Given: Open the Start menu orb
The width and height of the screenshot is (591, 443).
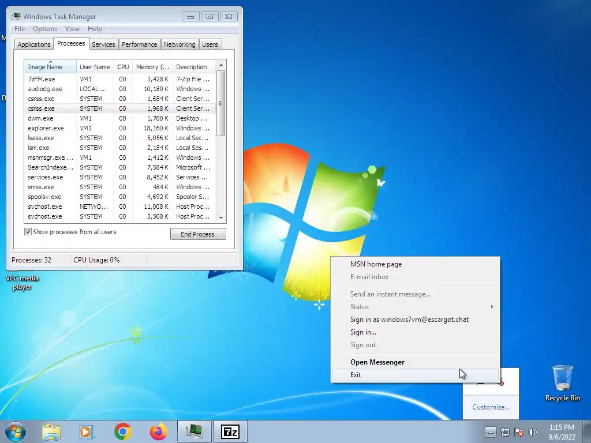Looking at the screenshot, I should (16, 431).
